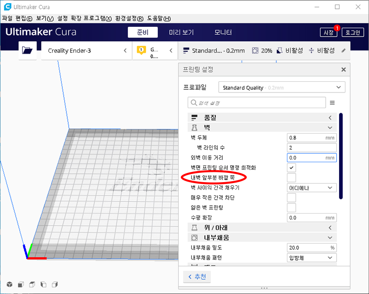Viewport: 369px width, 294px height.
Task: Click the 위 / 아래 category icon
Action: [x=194, y=227]
